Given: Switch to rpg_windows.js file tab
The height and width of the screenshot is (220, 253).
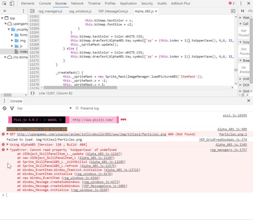Looking at the screenshot, I should click(x=80, y=11).
